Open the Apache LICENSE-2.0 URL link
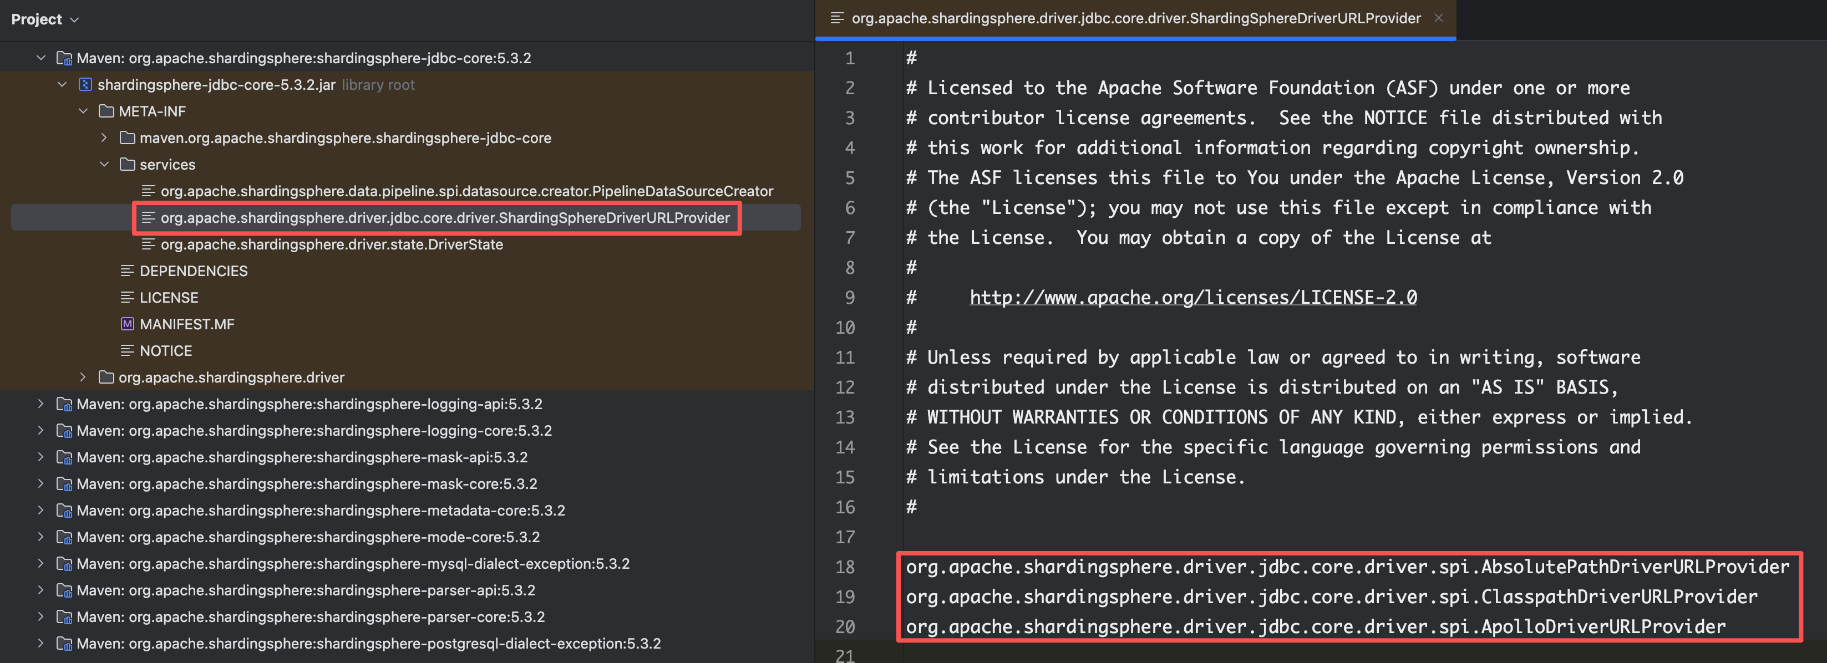1827x663 pixels. 1193,298
